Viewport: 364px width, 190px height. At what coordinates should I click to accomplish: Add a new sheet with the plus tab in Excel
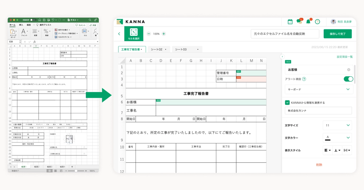(x=72, y=167)
